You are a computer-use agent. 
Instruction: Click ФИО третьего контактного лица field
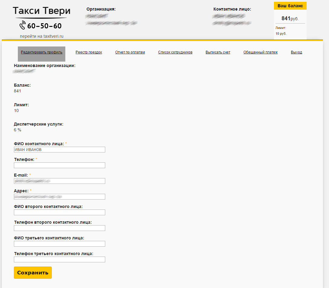60,244
